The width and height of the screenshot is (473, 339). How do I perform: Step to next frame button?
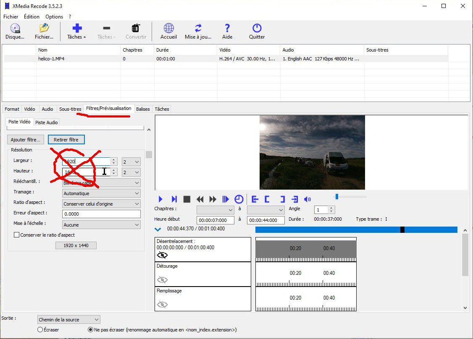(174, 199)
